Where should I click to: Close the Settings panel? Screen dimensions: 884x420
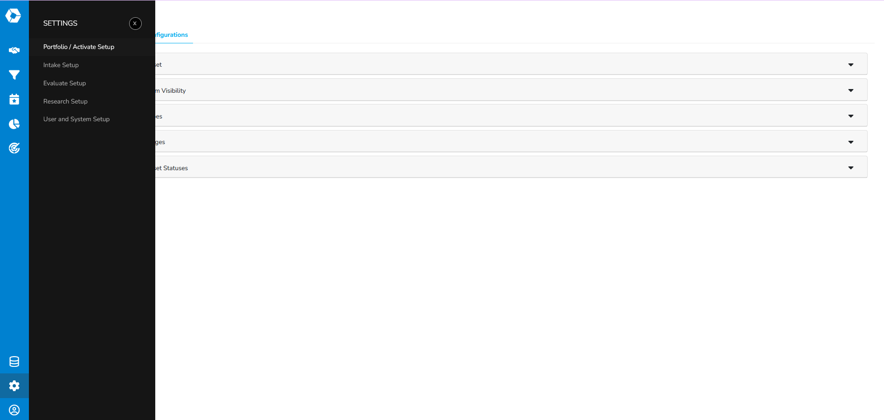tap(135, 23)
